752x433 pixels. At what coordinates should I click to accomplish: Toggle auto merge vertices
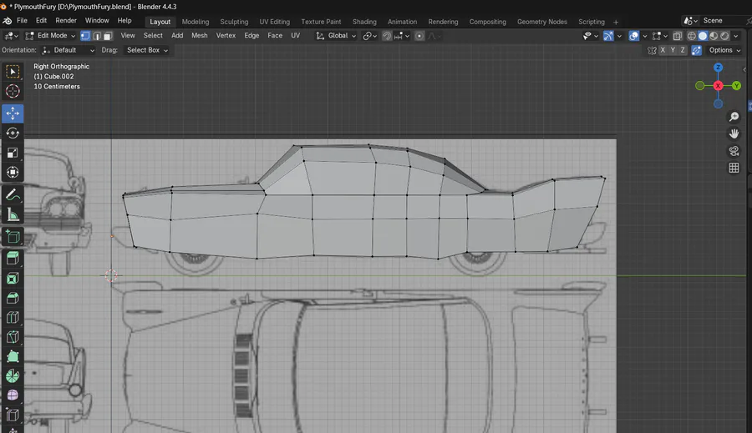pos(696,50)
